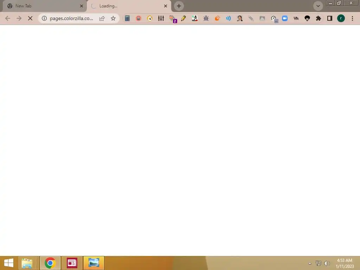Open the blue sound waves extension

pyautogui.click(x=229, y=18)
